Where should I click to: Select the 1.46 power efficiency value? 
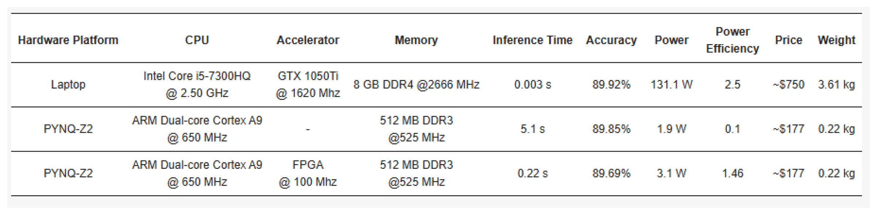pyautogui.click(x=732, y=173)
